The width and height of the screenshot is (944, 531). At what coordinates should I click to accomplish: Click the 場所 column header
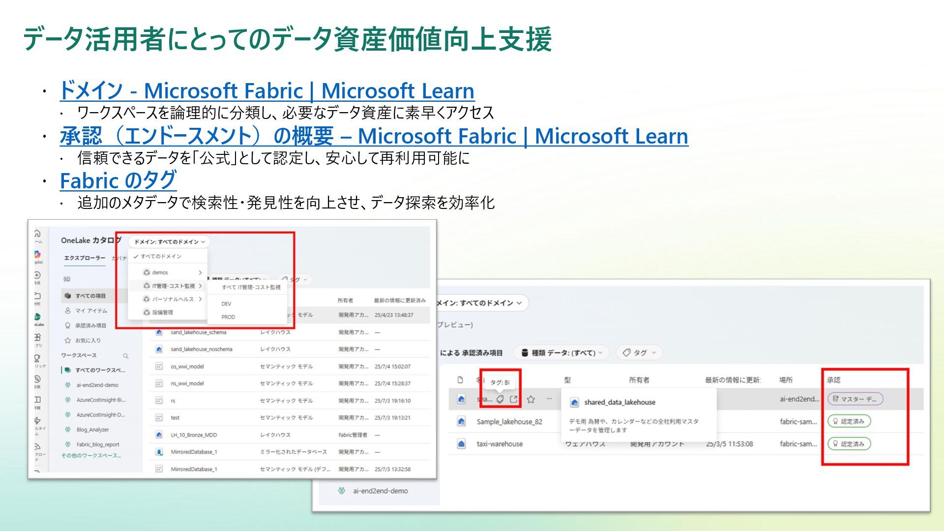[x=786, y=380]
